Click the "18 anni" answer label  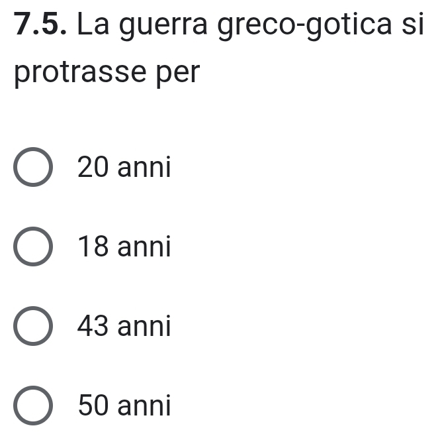pos(124,247)
